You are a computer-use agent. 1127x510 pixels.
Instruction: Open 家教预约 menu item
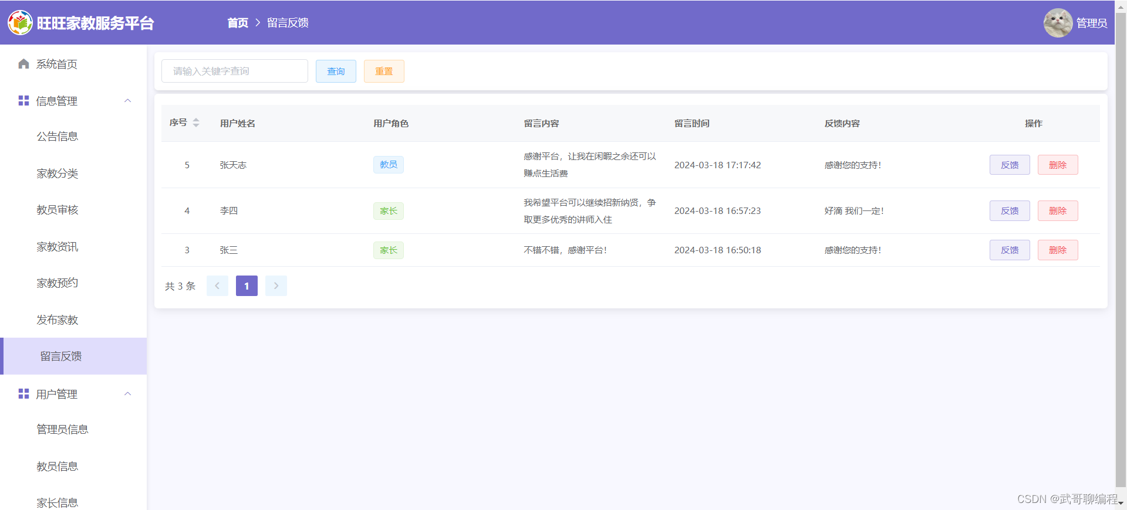(x=73, y=283)
